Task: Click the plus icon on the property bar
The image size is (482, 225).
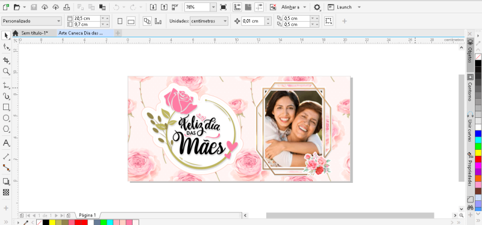Action: [345, 21]
